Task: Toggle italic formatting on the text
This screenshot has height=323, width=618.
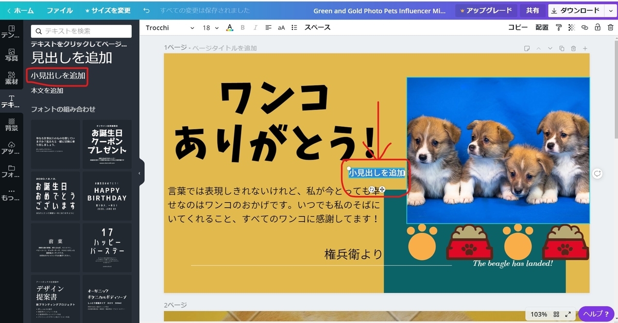Action: tap(255, 27)
